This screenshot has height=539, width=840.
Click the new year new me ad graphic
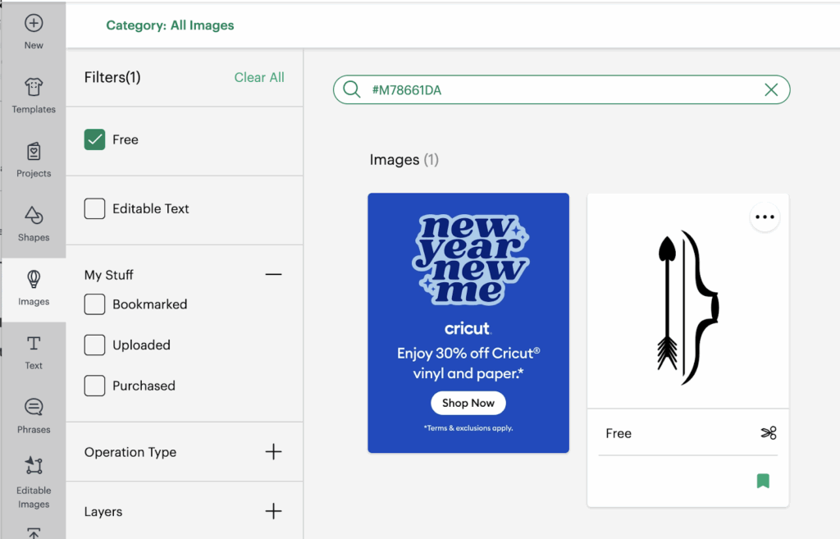point(470,260)
